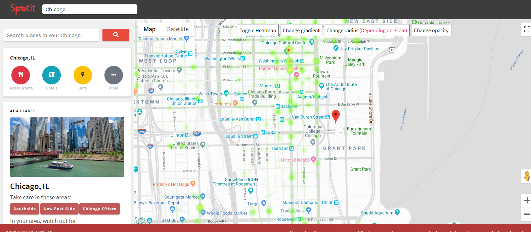Viewport: 531px width, 232px height.
Task: Click the New East Side tag
Action: click(59, 209)
